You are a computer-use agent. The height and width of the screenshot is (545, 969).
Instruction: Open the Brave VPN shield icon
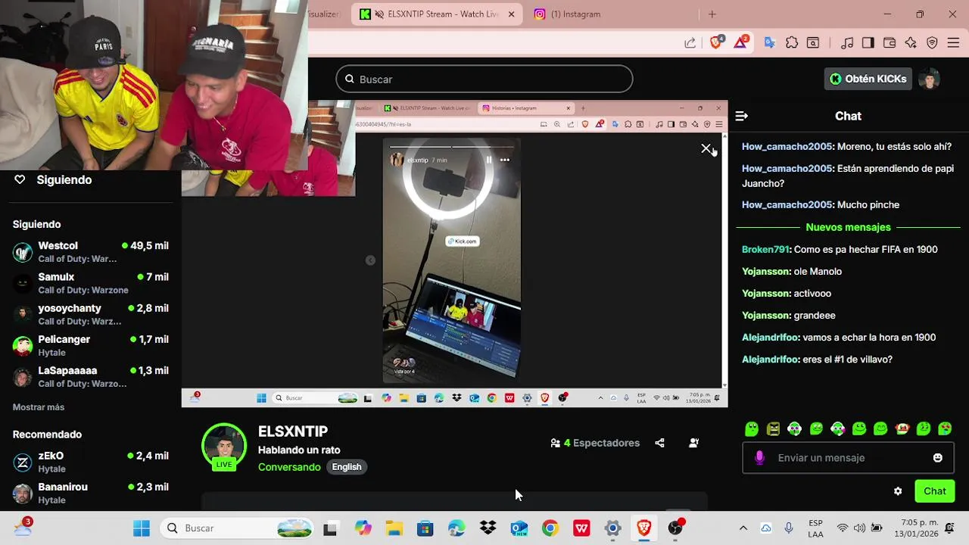pos(932,43)
